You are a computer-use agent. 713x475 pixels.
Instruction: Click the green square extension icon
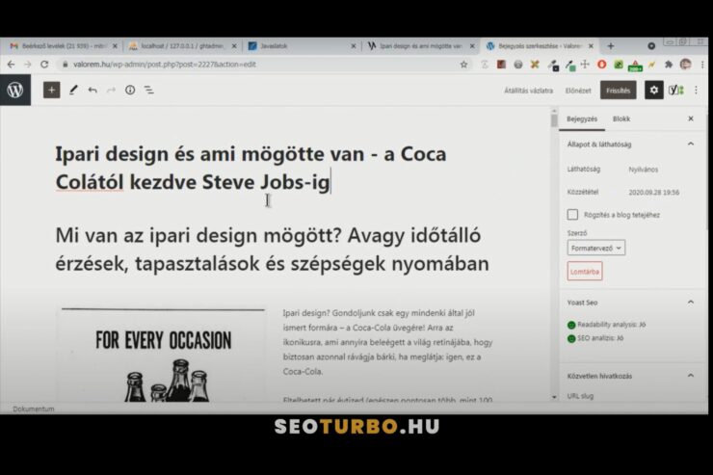point(619,65)
